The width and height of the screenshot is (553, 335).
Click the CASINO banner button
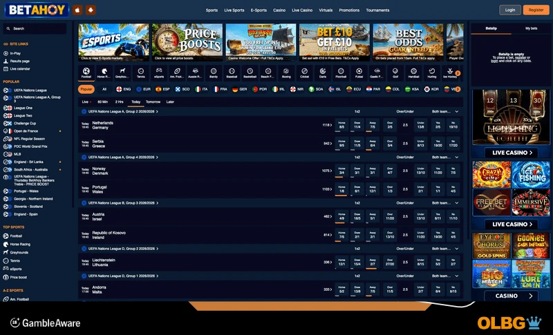(512, 296)
